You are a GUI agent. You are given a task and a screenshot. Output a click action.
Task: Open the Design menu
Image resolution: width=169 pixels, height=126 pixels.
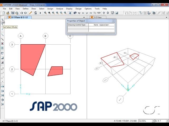click(78, 9)
